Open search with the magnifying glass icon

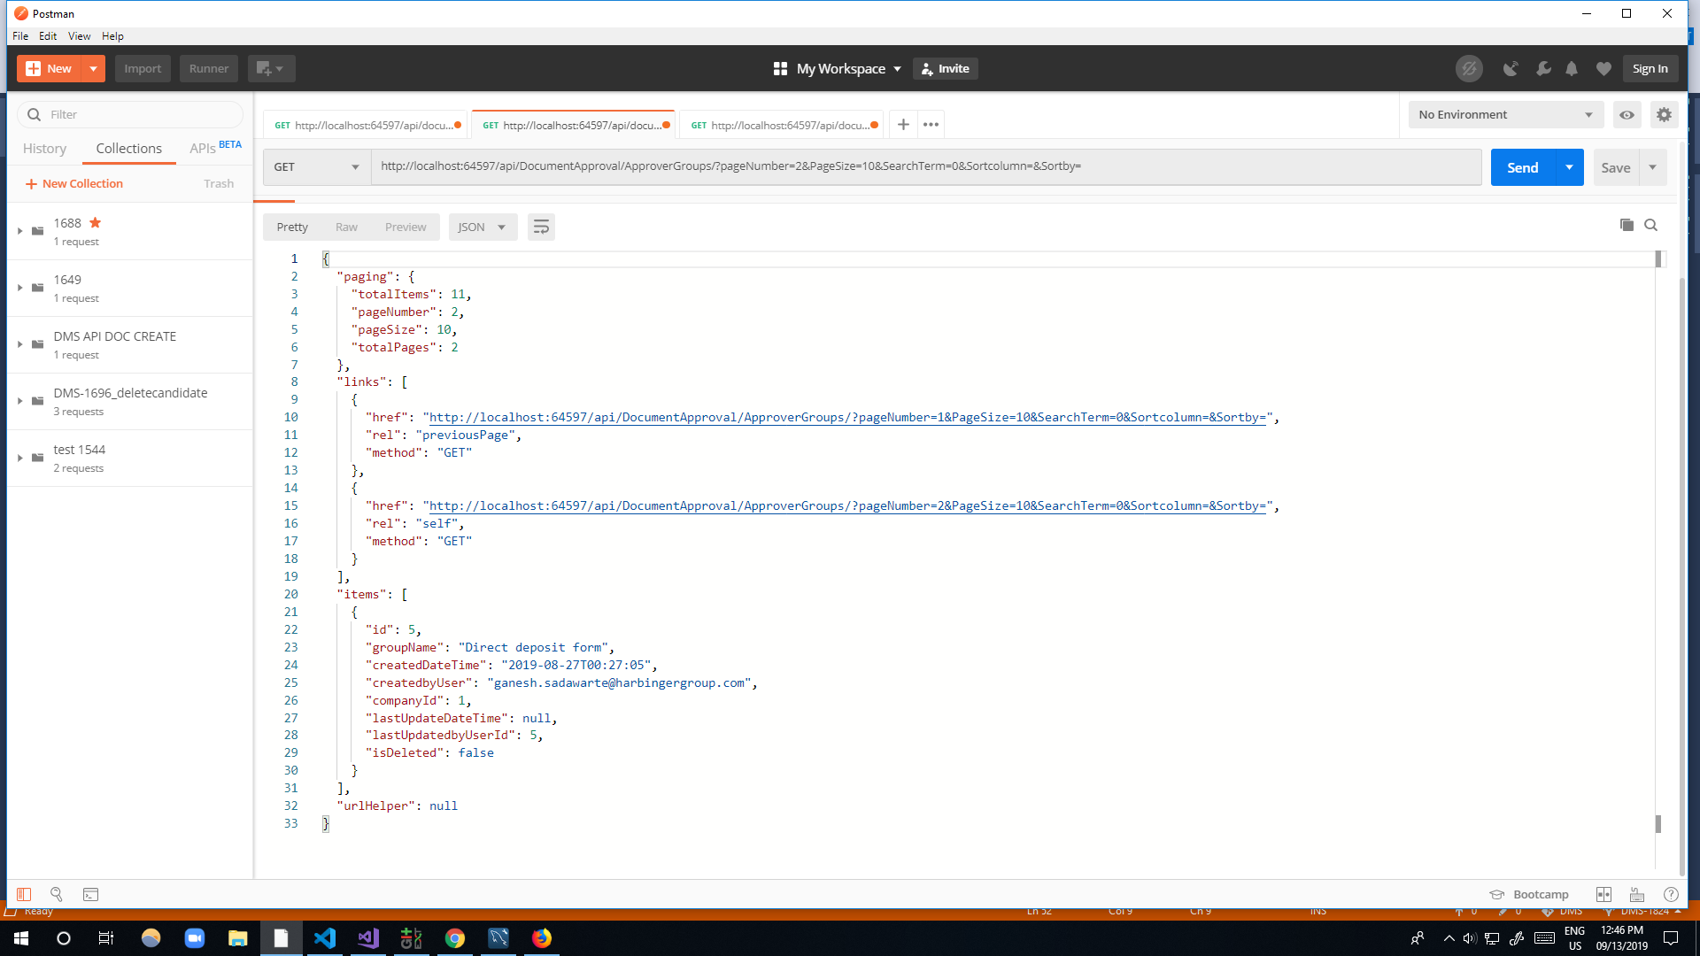tap(56, 895)
